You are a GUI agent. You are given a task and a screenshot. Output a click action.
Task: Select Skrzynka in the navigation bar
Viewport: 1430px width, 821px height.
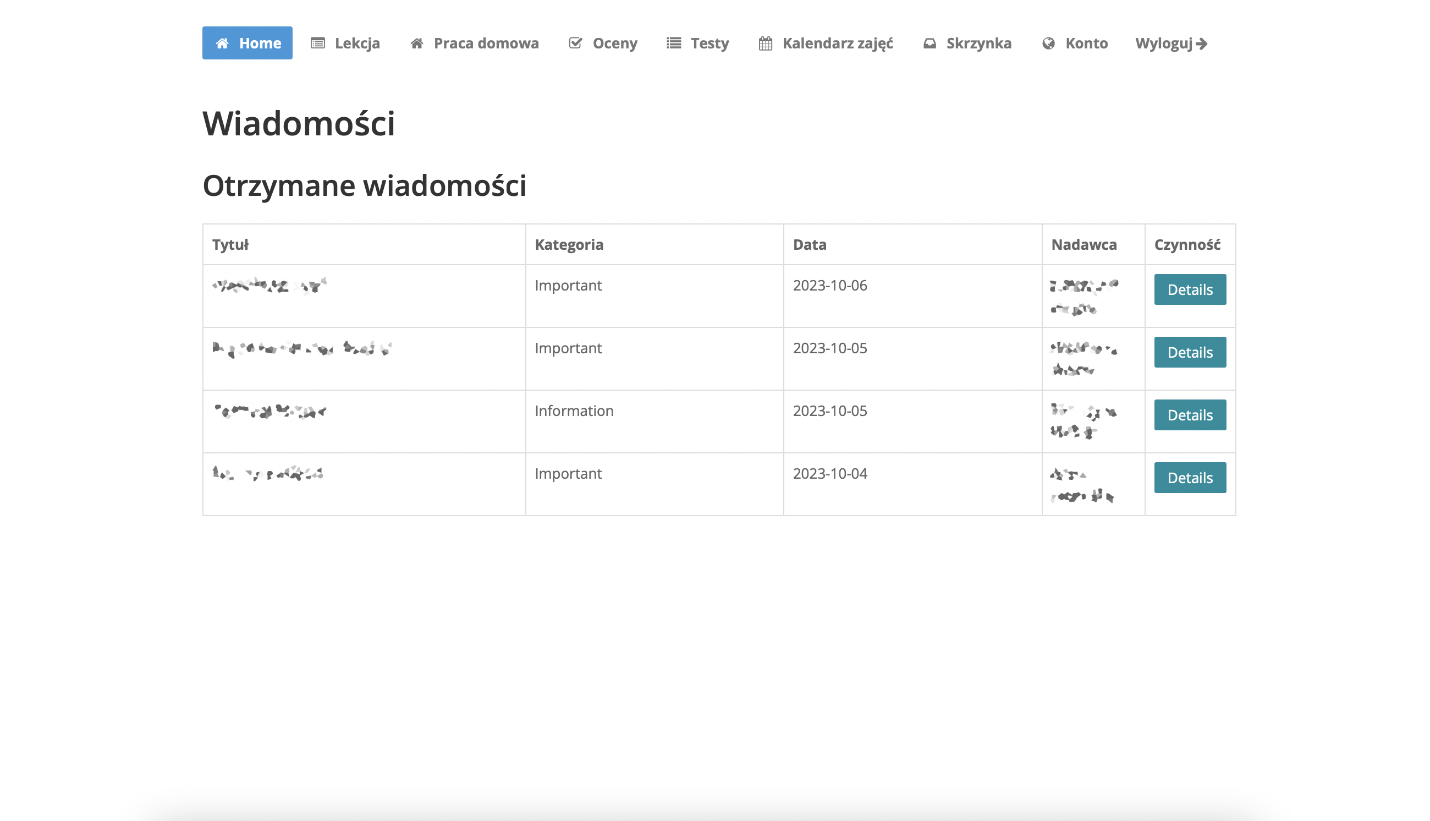tap(978, 43)
